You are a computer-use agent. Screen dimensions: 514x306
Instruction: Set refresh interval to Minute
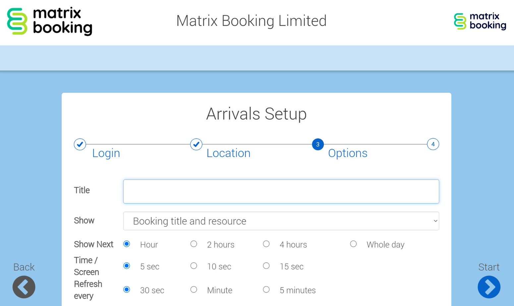pyautogui.click(x=194, y=290)
